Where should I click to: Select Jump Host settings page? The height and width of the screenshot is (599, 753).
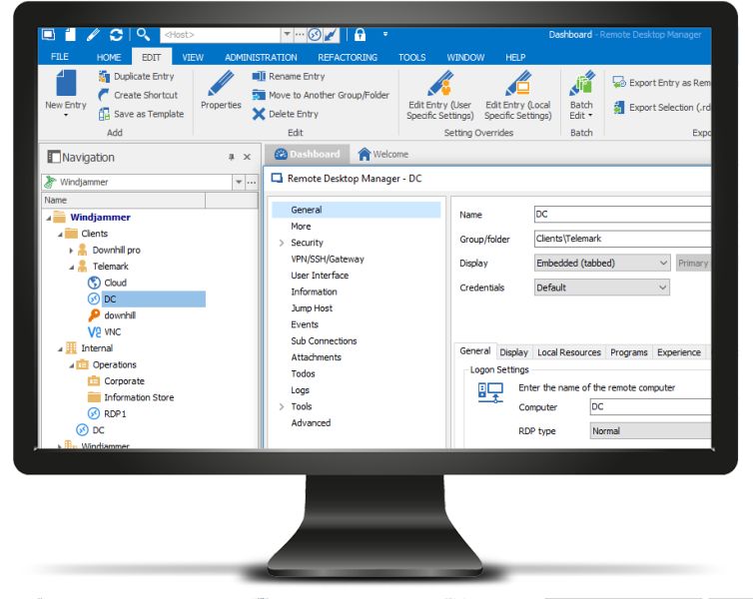(312, 308)
